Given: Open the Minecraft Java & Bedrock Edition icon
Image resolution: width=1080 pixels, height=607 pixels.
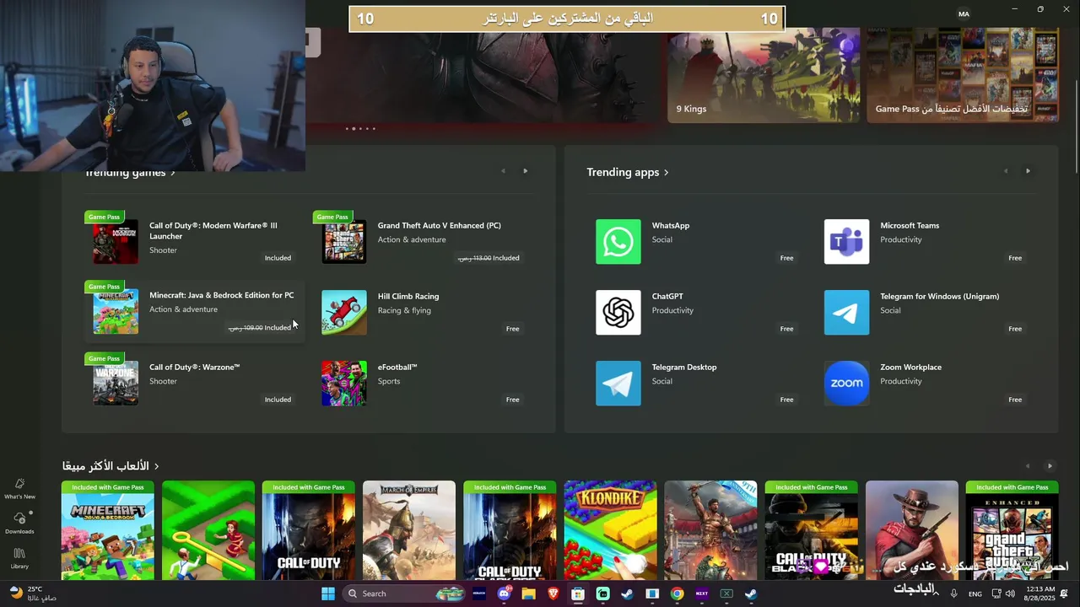Looking at the screenshot, I should pos(116,312).
